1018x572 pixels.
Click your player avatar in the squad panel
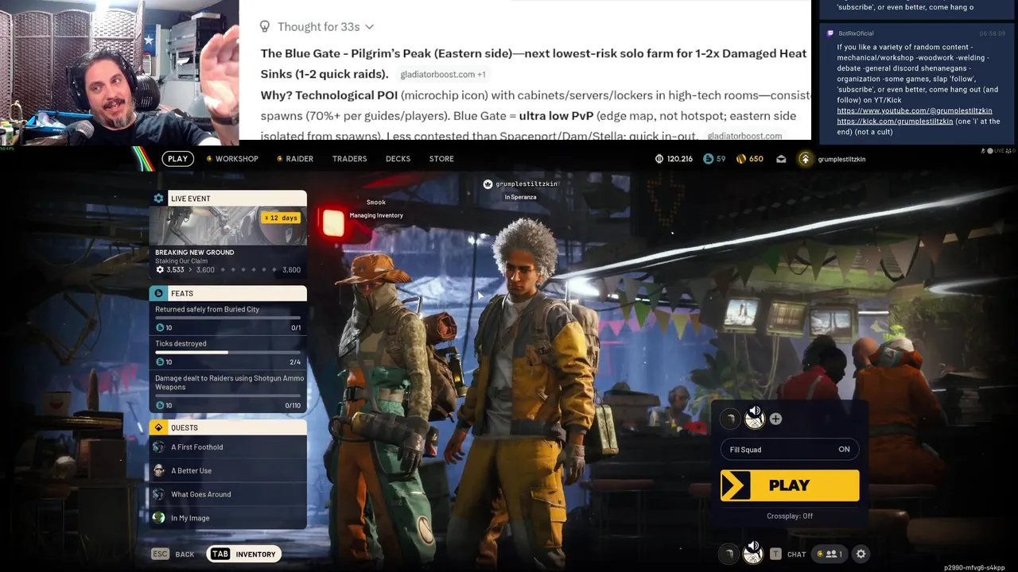(x=730, y=419)
